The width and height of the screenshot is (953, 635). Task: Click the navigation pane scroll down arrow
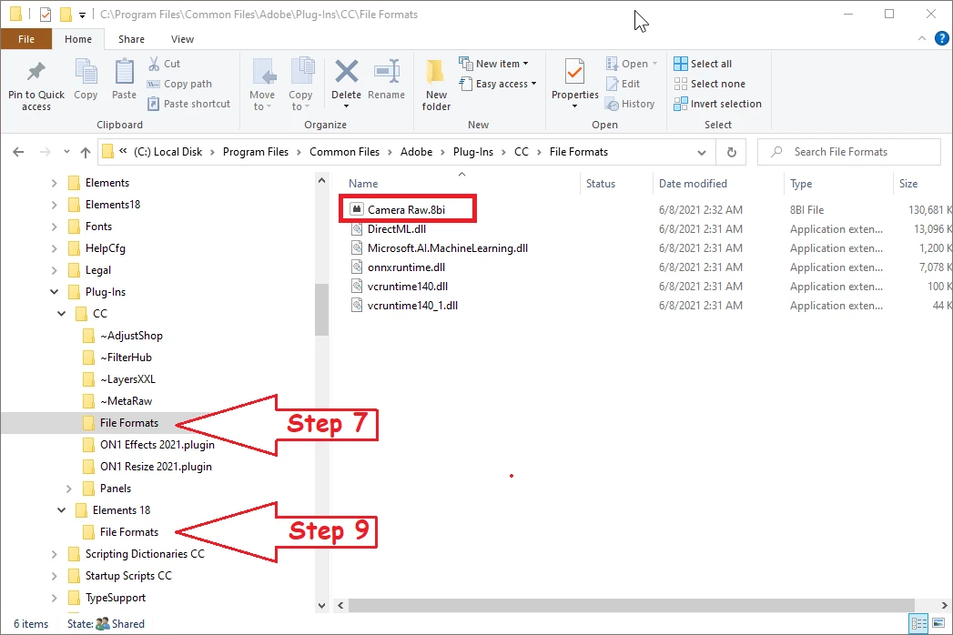pos(321,605)
